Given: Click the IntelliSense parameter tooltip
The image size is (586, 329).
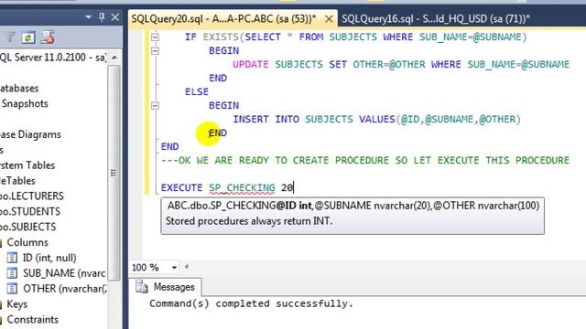Looking at the screenshot, I should click(x=353, y=216).
